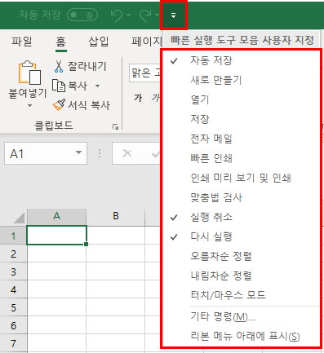This screenshot has width=324, height=353.
Task: Click the Undo arrow icon
Action: coord(117,15)
